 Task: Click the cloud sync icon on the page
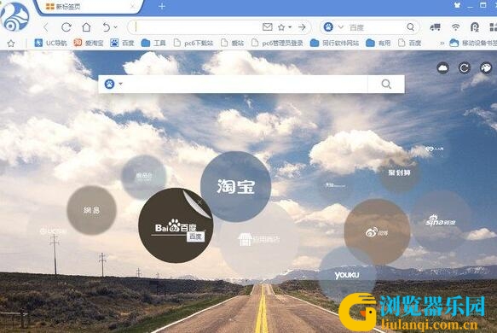point(442,68)
